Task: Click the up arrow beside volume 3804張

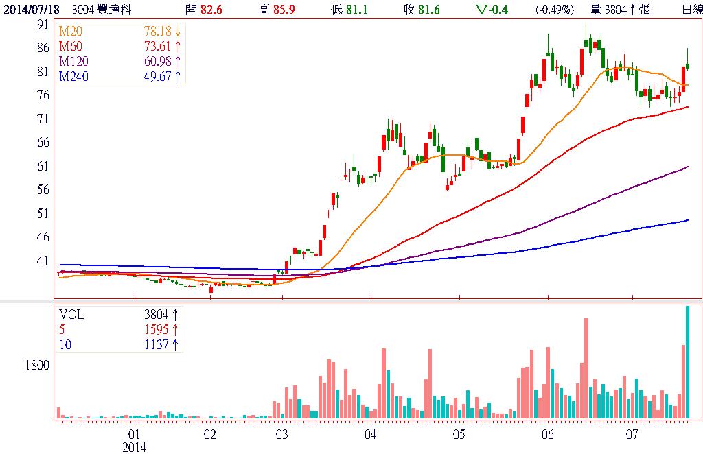Action: pyautogui.click(x=632, y=10)
